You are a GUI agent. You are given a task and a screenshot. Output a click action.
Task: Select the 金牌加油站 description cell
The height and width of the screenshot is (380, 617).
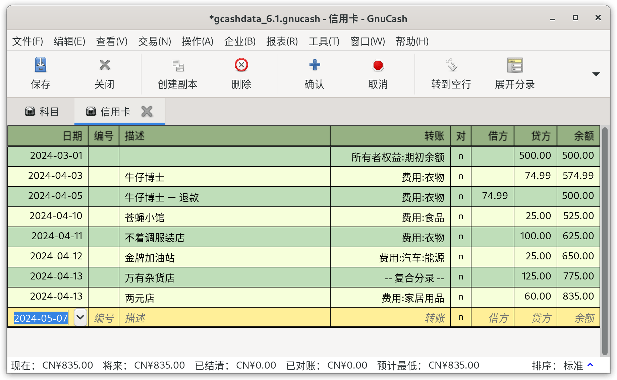click(x=225, y=257)
